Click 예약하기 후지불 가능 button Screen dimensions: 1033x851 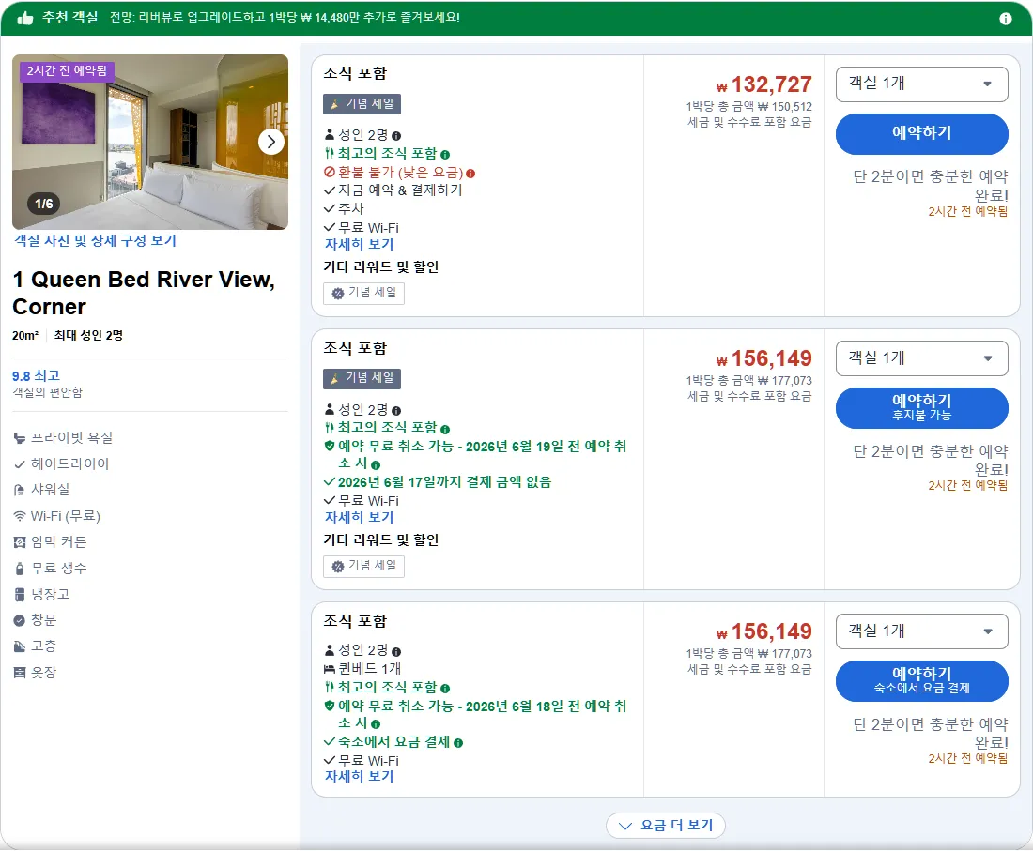[921, 407]
